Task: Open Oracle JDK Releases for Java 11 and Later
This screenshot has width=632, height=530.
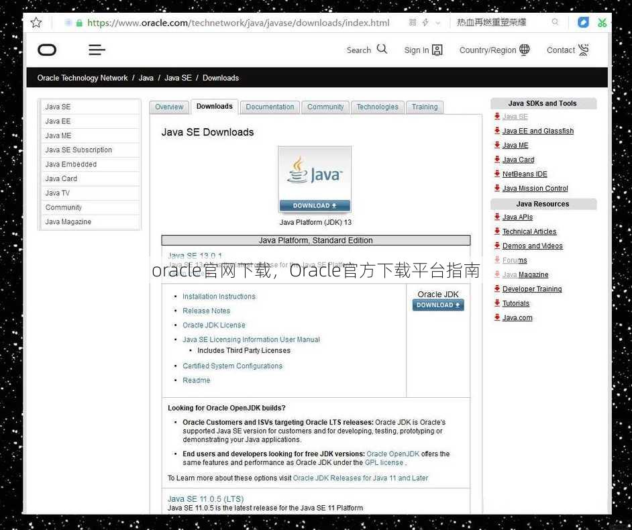Action: [360, 478]
